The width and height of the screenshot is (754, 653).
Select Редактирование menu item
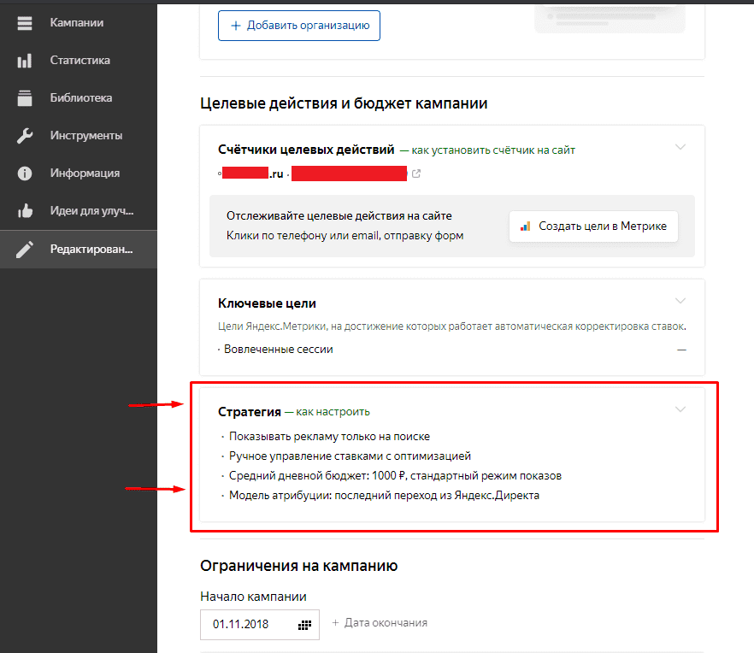[x=79, y=249]
